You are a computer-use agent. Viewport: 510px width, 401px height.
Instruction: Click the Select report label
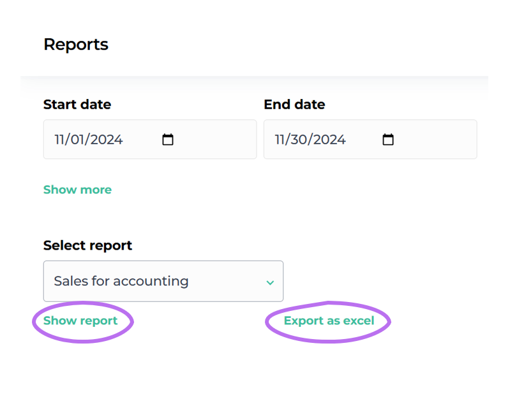pyautogui.click(x=87, y=245)
